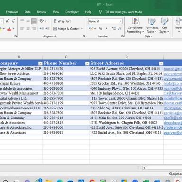Switch to the View tab
This screenshot has width=182, height=182.
56,12
